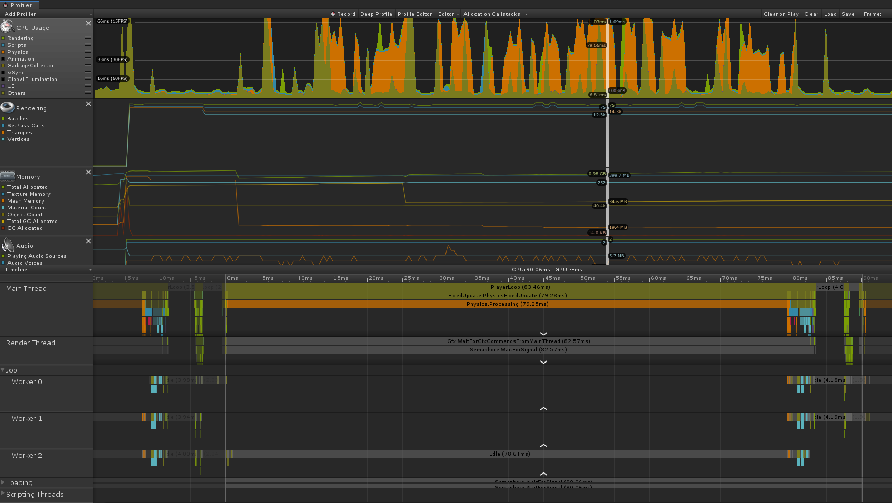Click the CPU Usage module stopwatch icon
Image resolution: width=892 pixels, height=503 pixels.
click(x=7, y=26)
